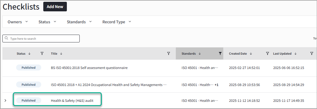Sort by Title column arrow
Image resolution: width=317 pixels, height=109 pixels.
(61, 53)
